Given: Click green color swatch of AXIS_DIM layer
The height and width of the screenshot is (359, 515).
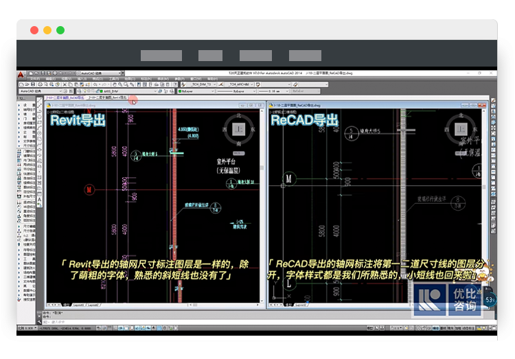Looking at the screenshot, I should 101,91.
